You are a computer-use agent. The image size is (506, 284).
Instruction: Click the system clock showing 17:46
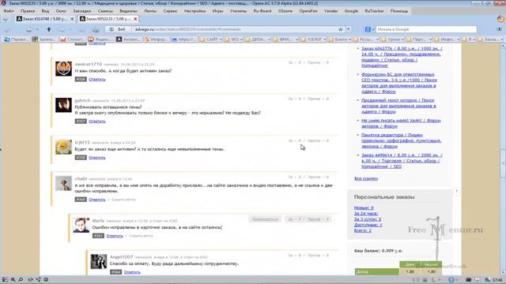(x=497, y=280)
